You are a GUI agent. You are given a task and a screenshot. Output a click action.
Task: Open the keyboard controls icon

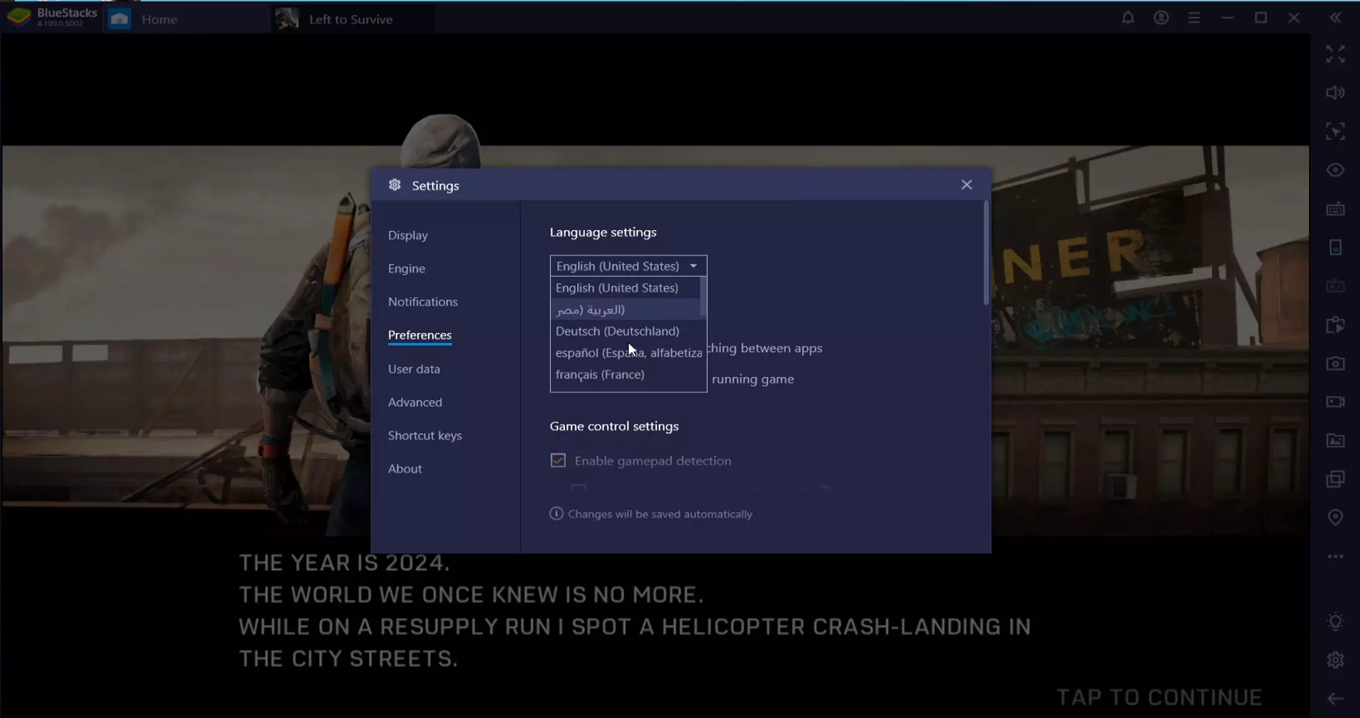(x=1335, y=209)
